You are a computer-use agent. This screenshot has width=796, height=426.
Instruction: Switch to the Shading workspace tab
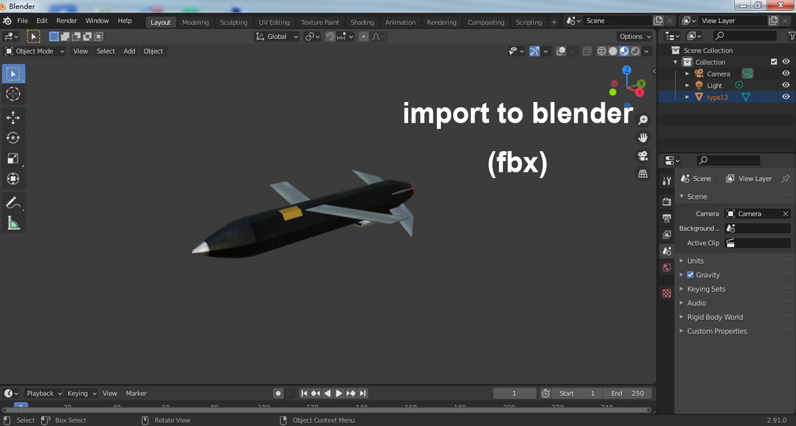pyautogui.click(x=362, y=22)
